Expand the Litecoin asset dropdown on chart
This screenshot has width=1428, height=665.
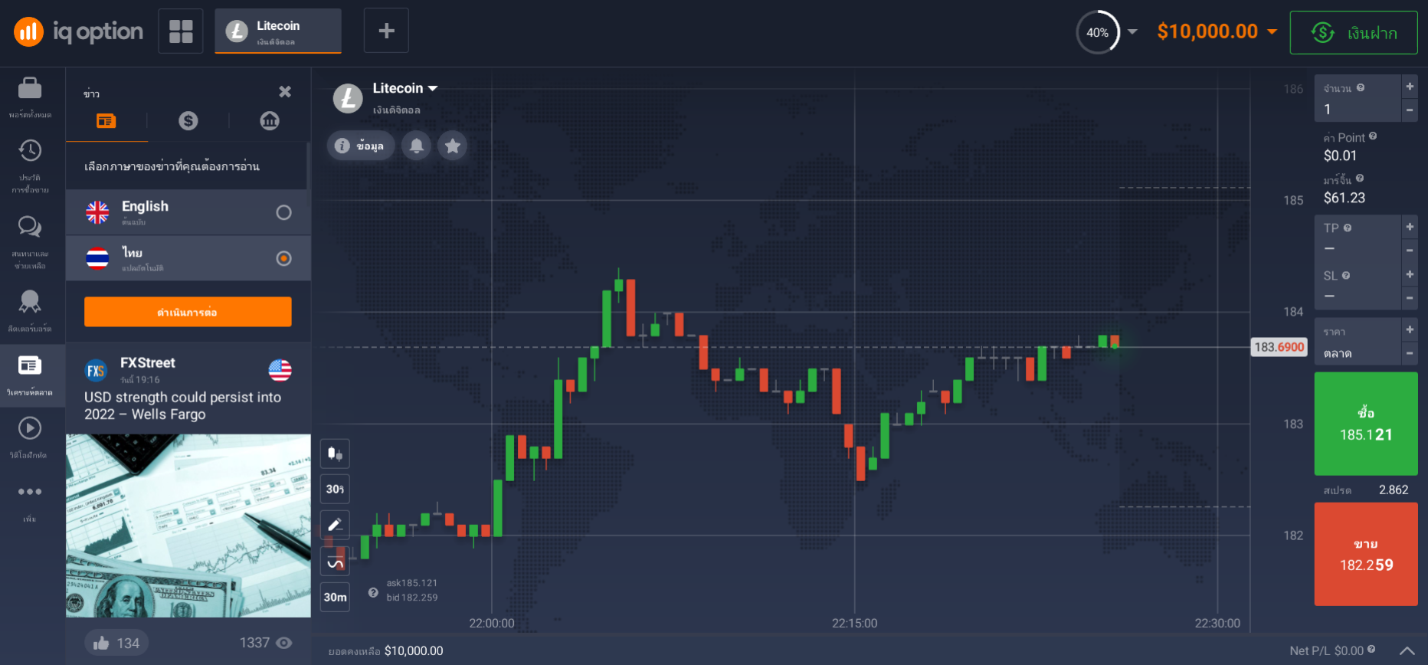(x=433, y=88)
